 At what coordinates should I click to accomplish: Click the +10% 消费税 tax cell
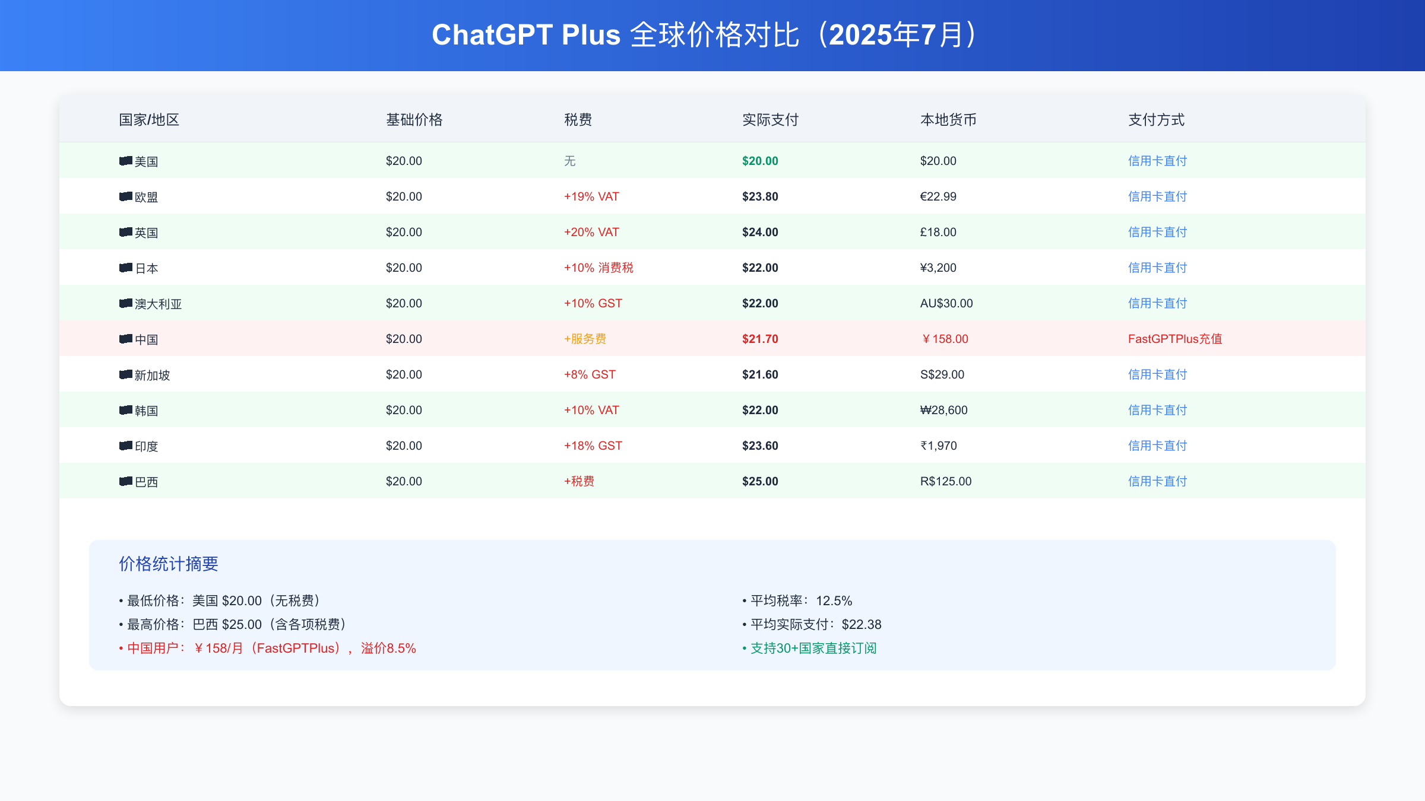coord(598,268)
